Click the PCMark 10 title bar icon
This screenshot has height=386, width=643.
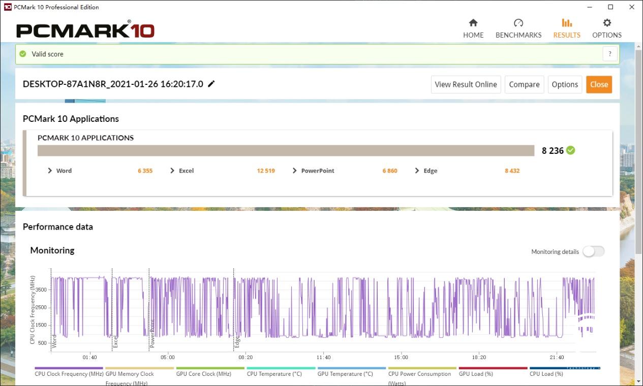point(8,7)
